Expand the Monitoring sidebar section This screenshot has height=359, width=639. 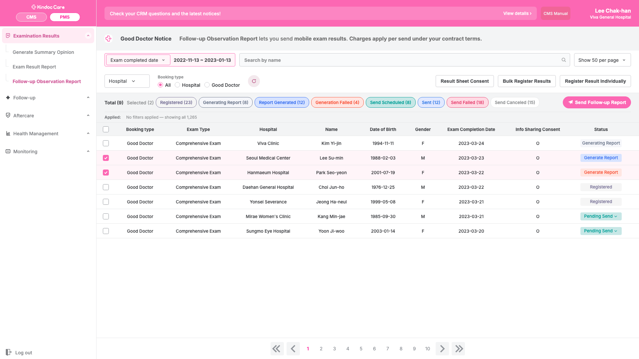88,151
